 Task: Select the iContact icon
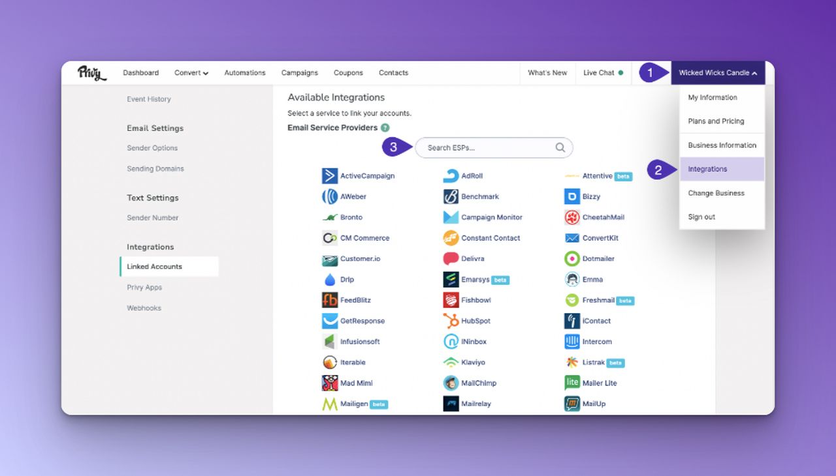[572, 321]
